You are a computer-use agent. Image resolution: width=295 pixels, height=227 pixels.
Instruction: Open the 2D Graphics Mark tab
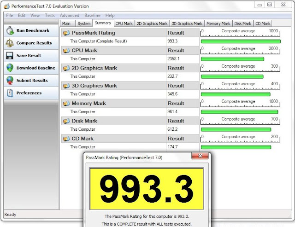(152, 23)
